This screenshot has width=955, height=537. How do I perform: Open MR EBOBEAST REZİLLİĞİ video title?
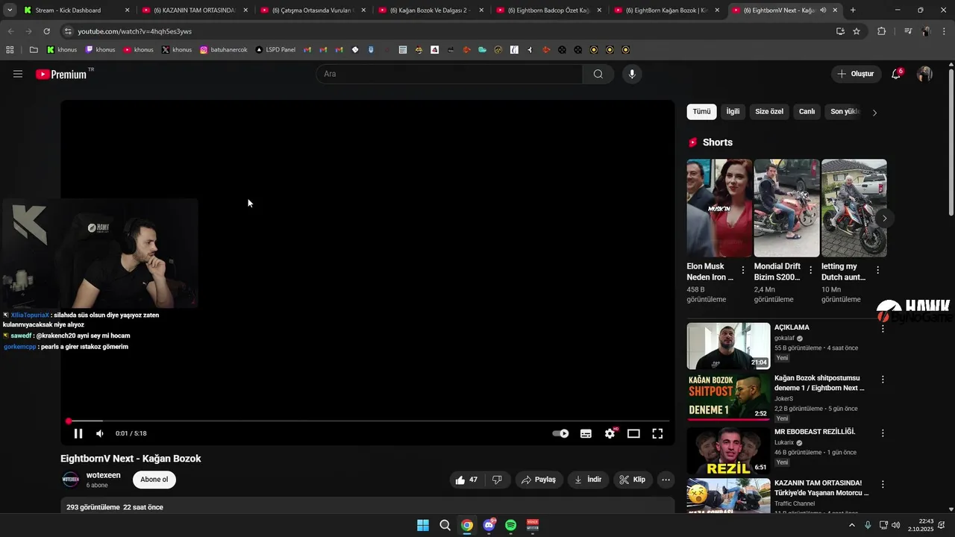coord(815,432)
